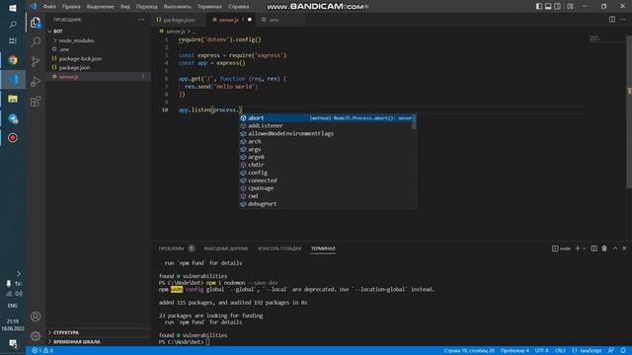Screen dimensions: 632x355
Task: Choose the argv suggestion
Action: pyautogui.click(x=327, y=149)
